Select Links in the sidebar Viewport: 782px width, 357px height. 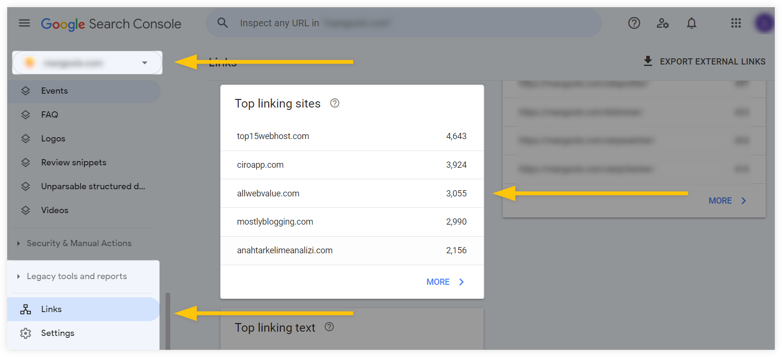coord(84,309)
